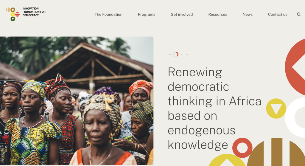Click the Innovation Foundation for Democracy logo

click(x=26, y=14)
